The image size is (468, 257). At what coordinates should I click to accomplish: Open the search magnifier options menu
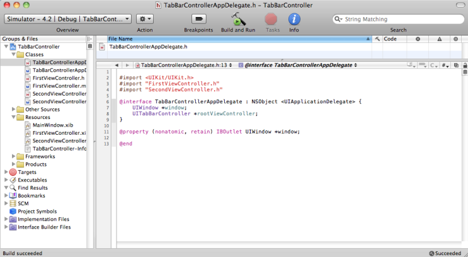pyautogui.click(x=338, y=19)
